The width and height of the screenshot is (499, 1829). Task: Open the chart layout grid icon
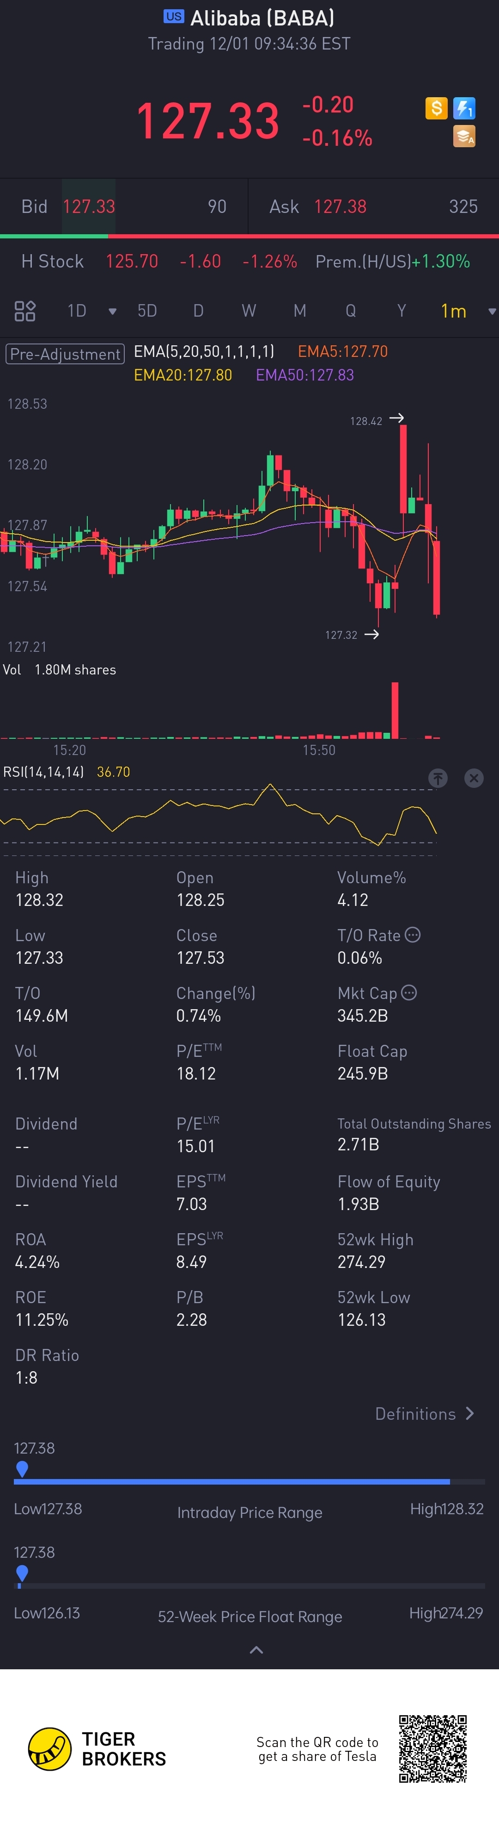[25, 311]
